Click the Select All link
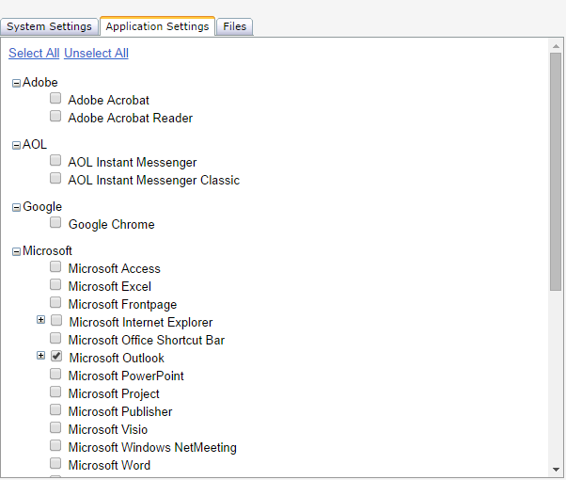Image resolution: width=566 pixels, height=480 pixels. pyautogui.click(x=34, y=53)
